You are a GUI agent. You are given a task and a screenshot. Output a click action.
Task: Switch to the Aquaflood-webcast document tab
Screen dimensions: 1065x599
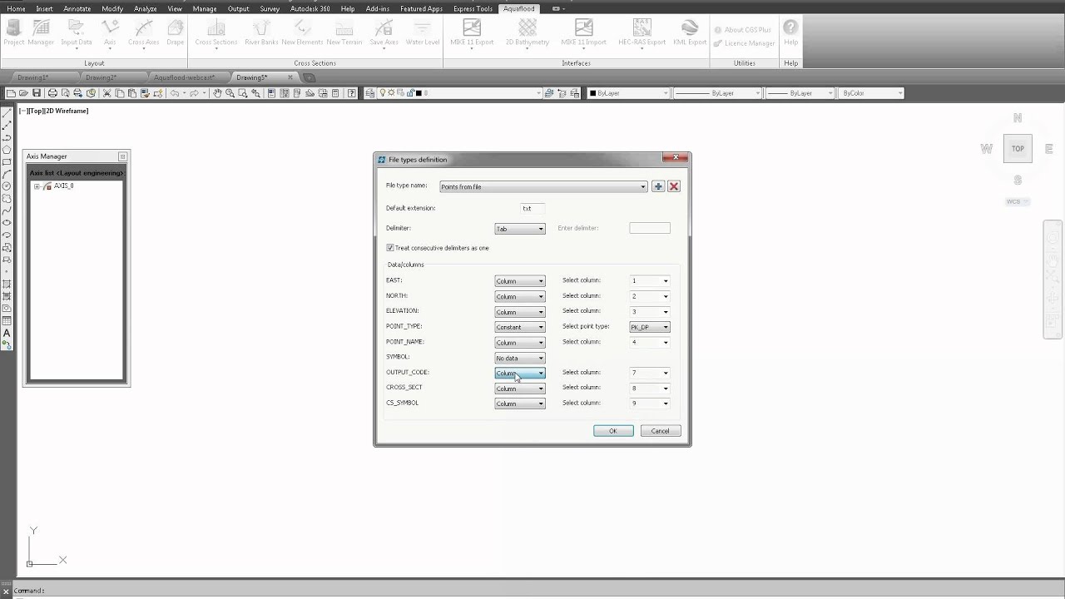[x=185, y=77]
